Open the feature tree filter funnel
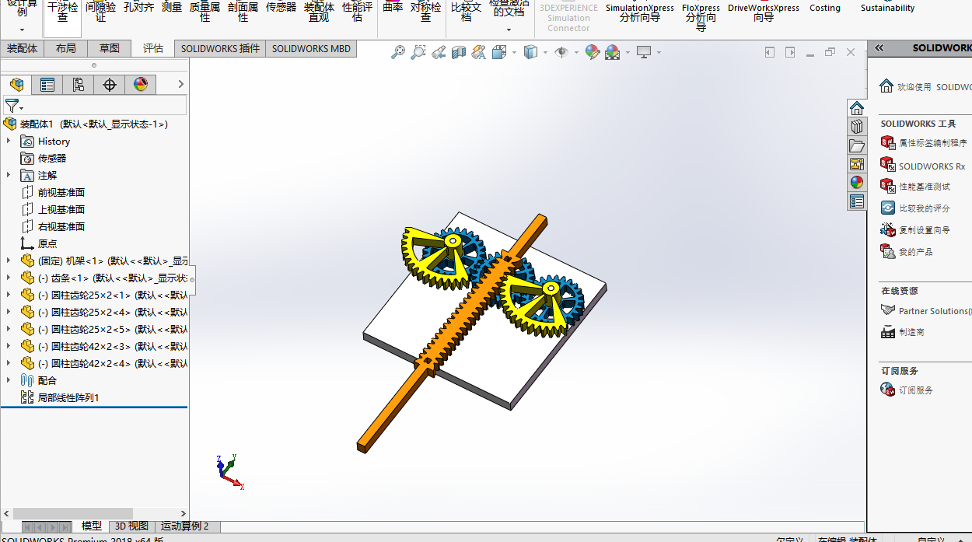972x542 pixels. (13, 106)
